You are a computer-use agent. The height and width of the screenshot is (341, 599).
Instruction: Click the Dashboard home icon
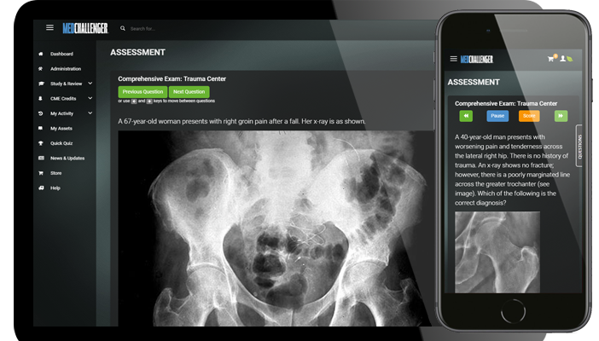(41, 54)
